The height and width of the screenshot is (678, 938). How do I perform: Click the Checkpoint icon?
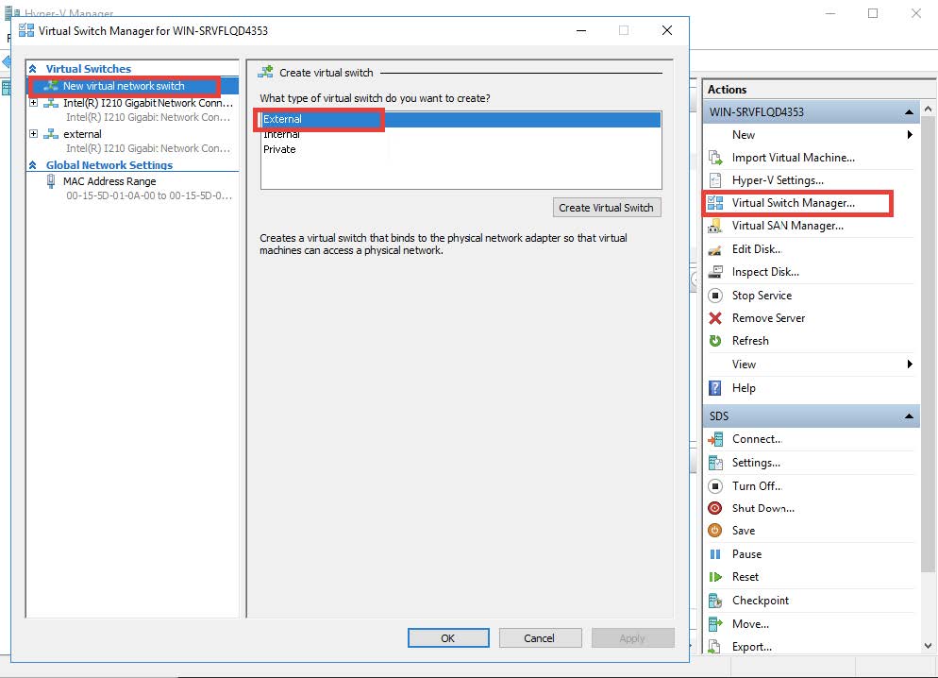pyautogui.click(x=715, y=601)
